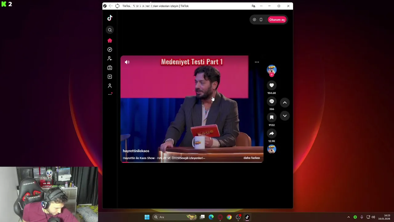Click the video player to pause
394x222 pixels.
pyautogui.click(x=192, y=109)
